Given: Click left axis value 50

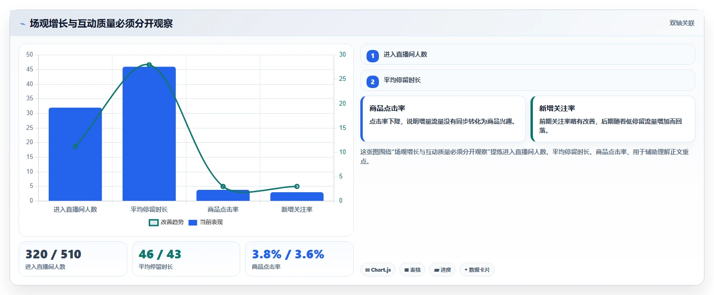Looking at the screenshot, I should pyautogui.click(x=30, y=55).
